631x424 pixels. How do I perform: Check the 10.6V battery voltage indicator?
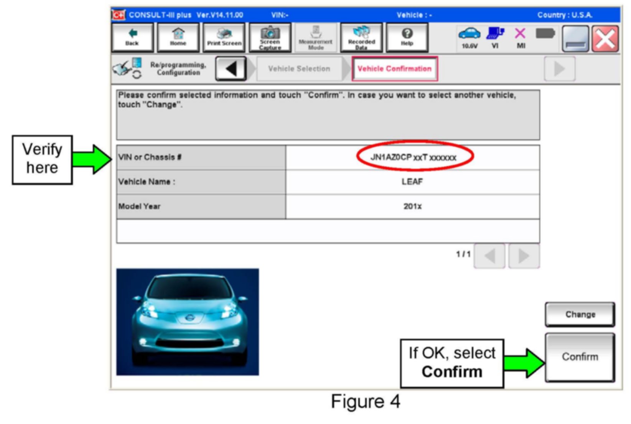pyautogui.click(x=470, y=38)
